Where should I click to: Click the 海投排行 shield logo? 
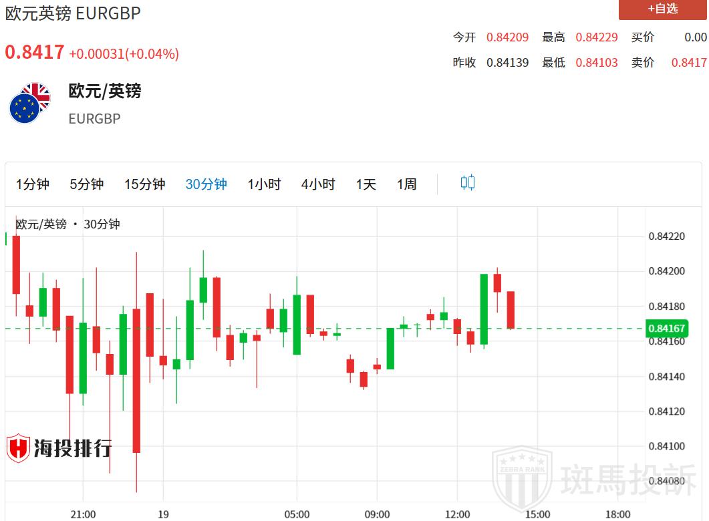(19, 448)
